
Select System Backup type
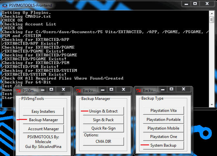click(163, 145)
